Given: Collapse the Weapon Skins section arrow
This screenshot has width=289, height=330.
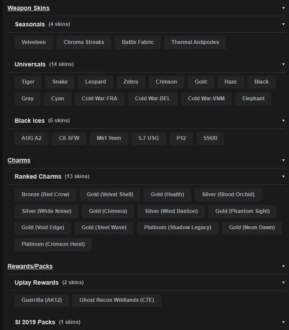Looking at the screenshot, I should pos(283,8).
